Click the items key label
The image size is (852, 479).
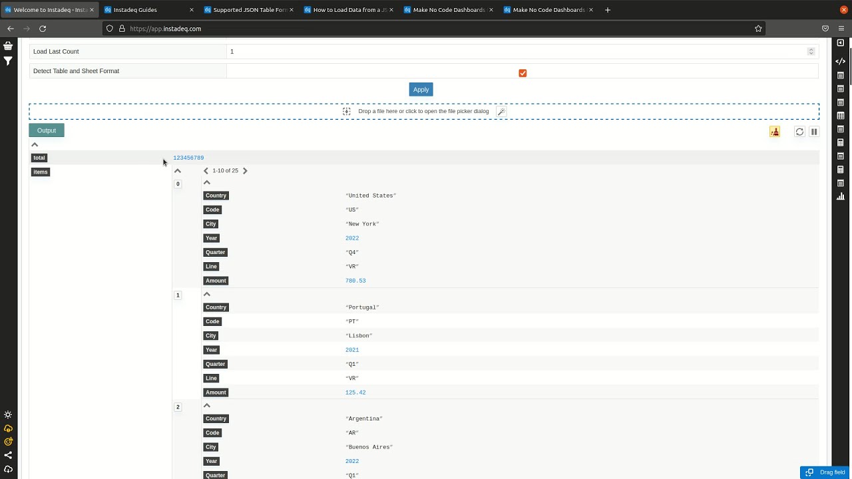[41, 172]
